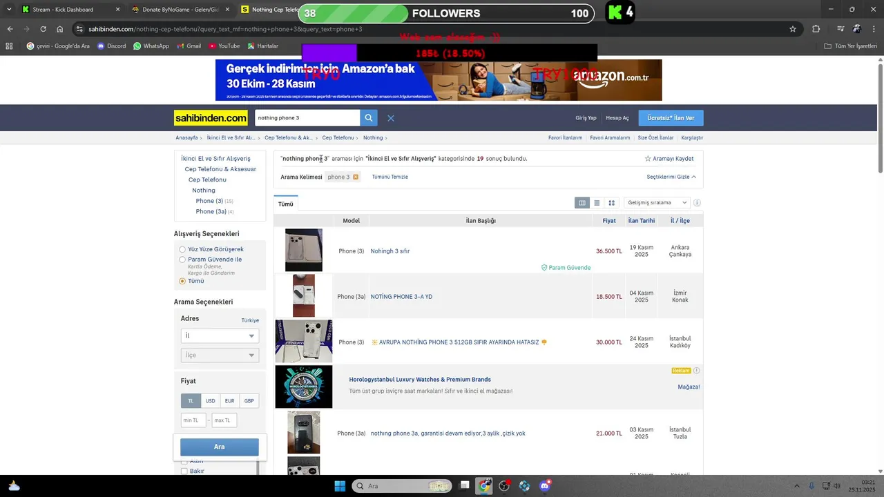Viewport: 884px width, 497px height.
Task: Click the 'nothing phone 3' search field
Action: pyautogui.click(x=307, y=118)
